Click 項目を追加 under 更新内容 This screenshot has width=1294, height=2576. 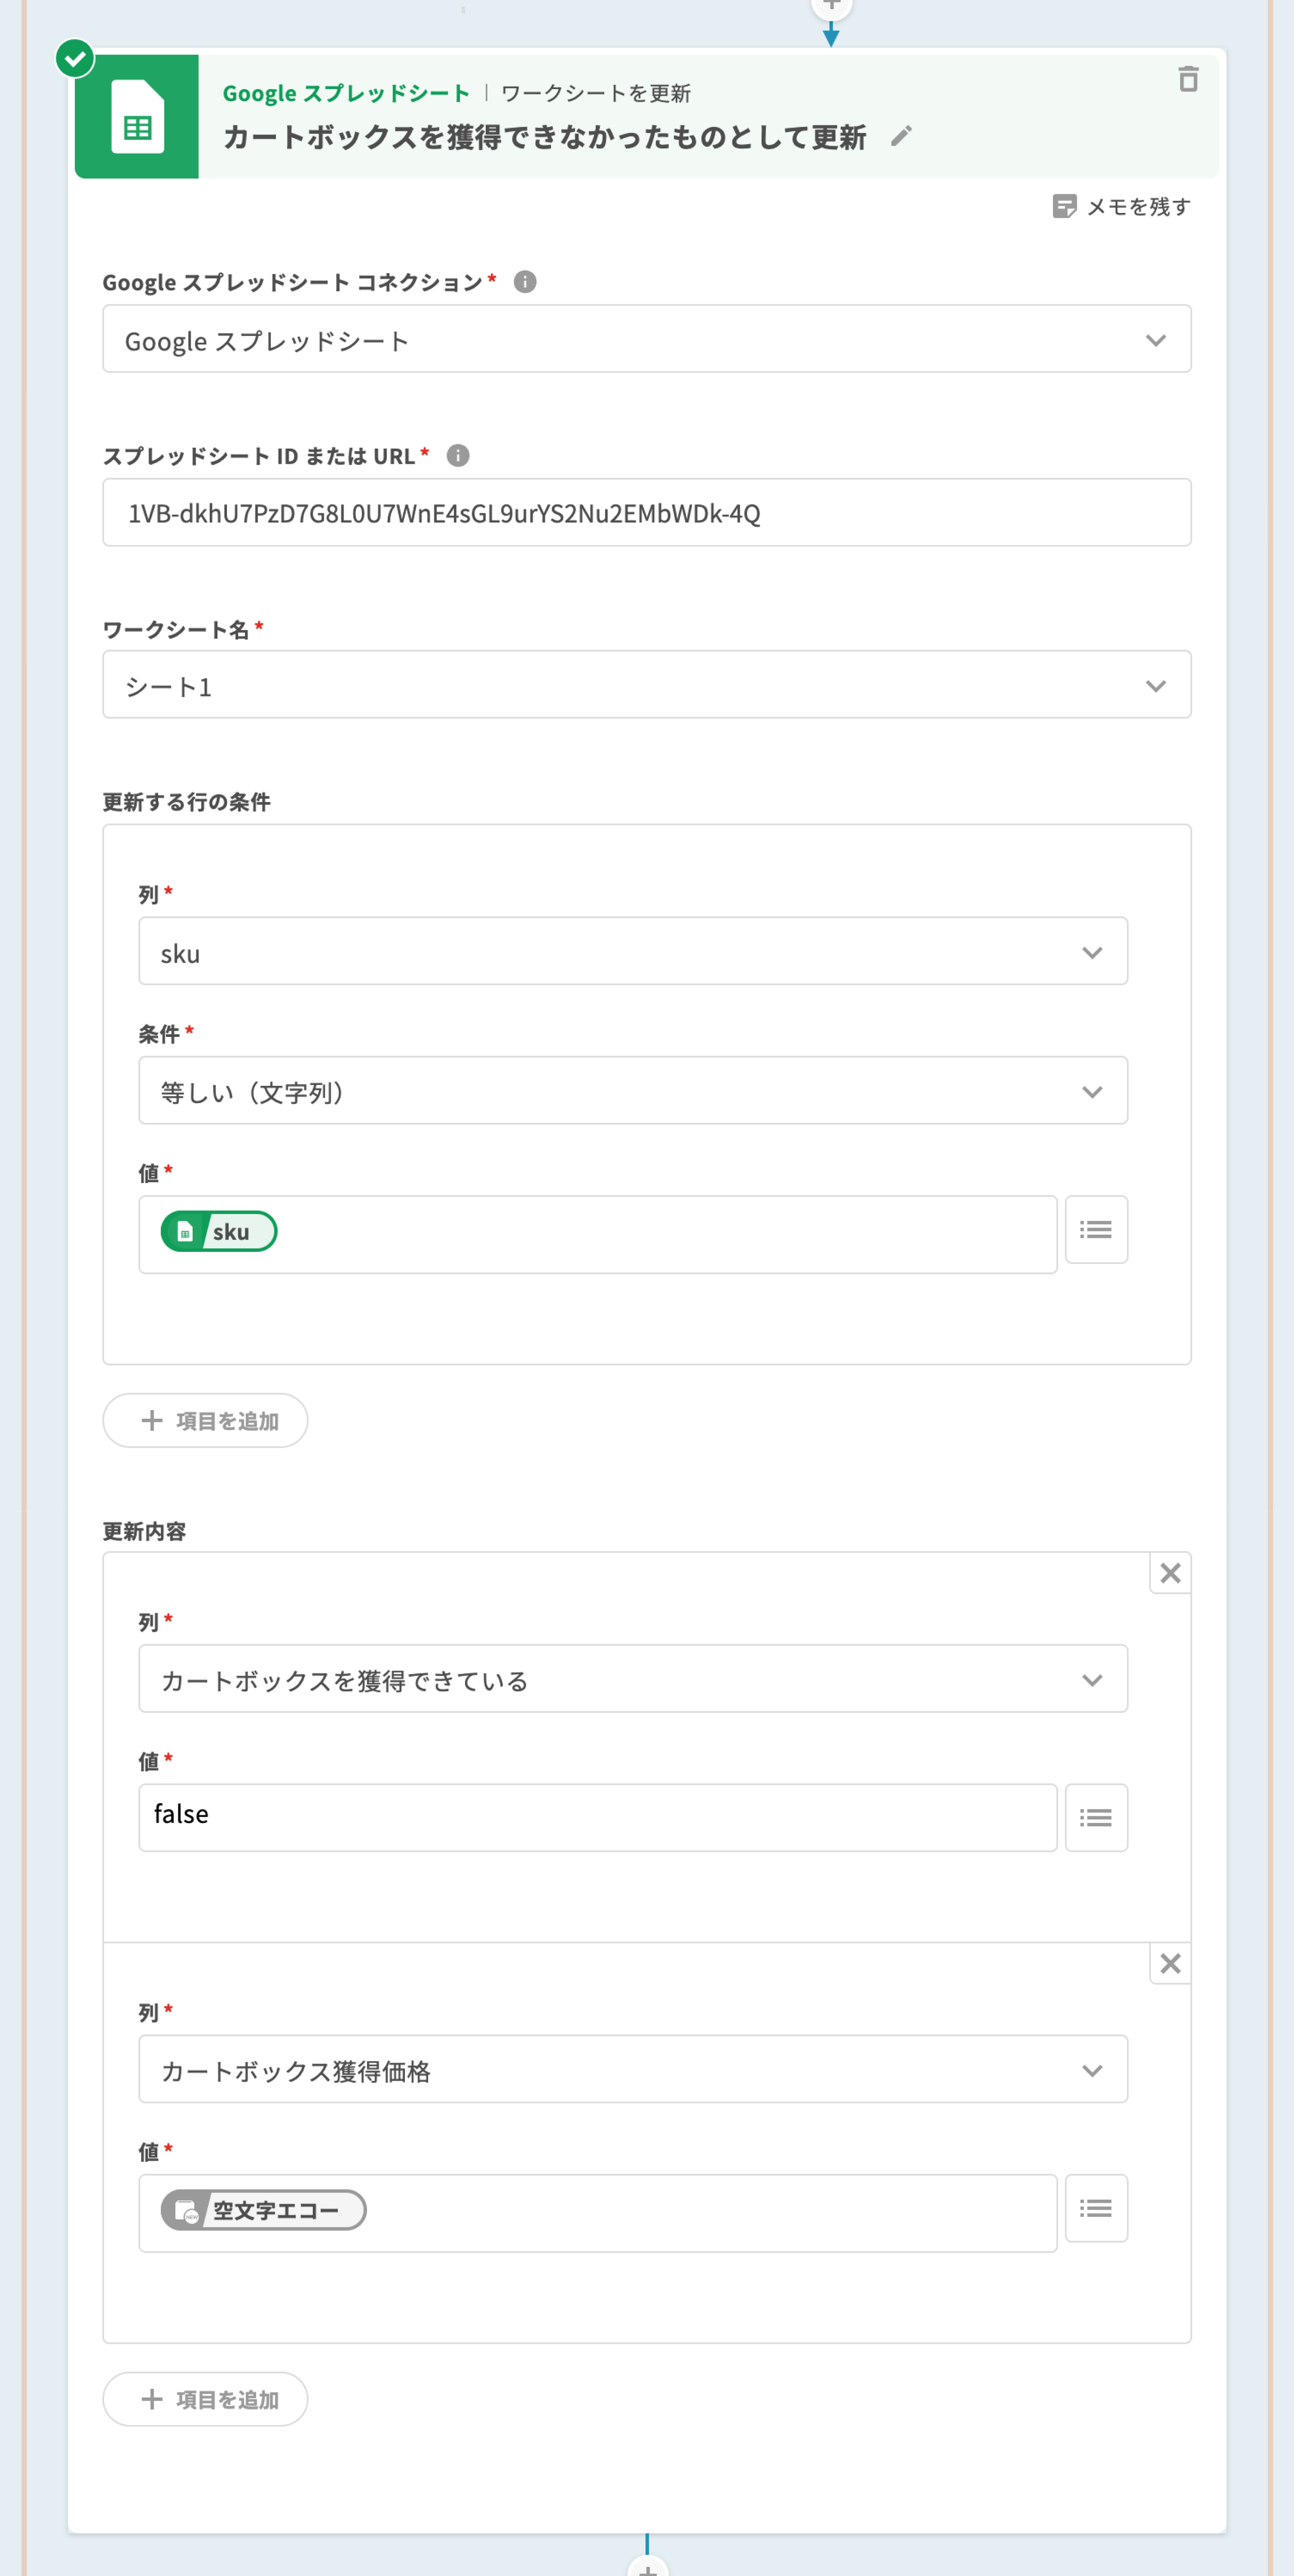pos(206,2399)
